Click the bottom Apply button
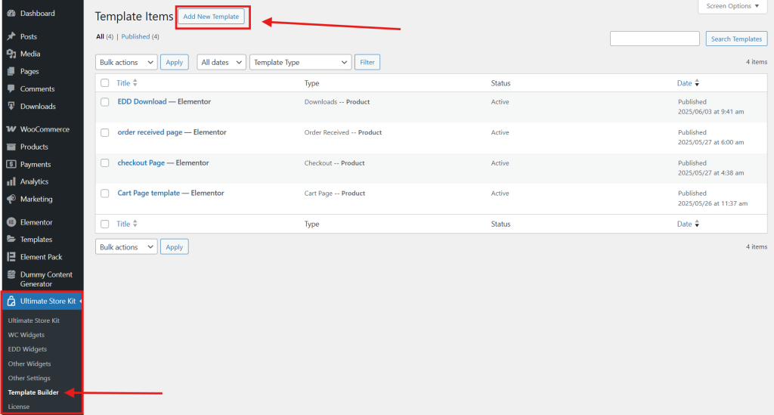 pos(175,246)
